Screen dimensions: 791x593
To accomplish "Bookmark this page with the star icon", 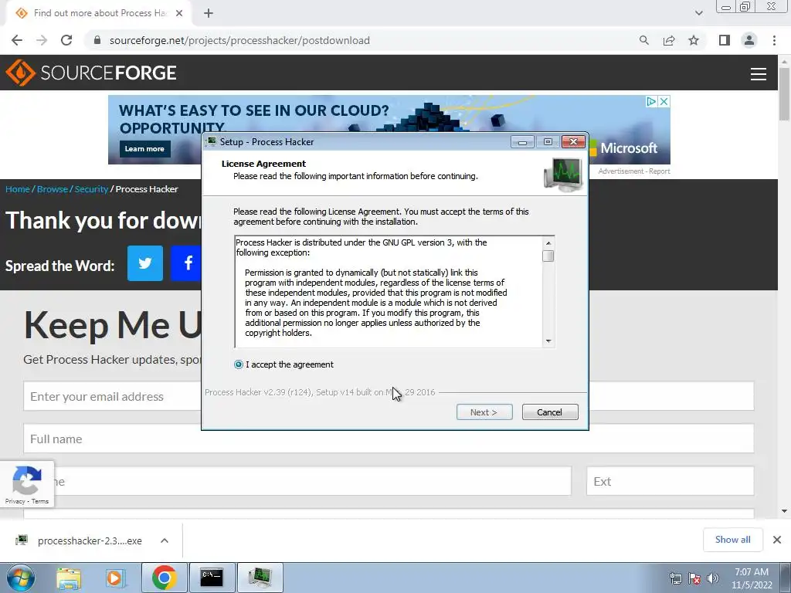I will click(694, 40).
